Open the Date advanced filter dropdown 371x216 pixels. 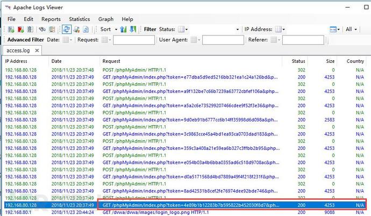pos(67,40)
